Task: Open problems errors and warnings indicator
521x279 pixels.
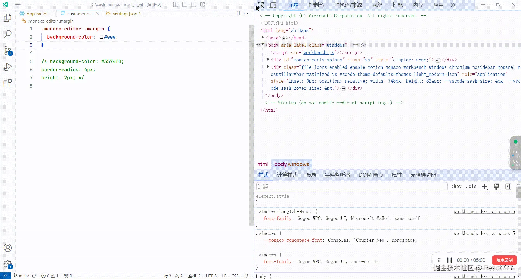Action: [50, 276]
